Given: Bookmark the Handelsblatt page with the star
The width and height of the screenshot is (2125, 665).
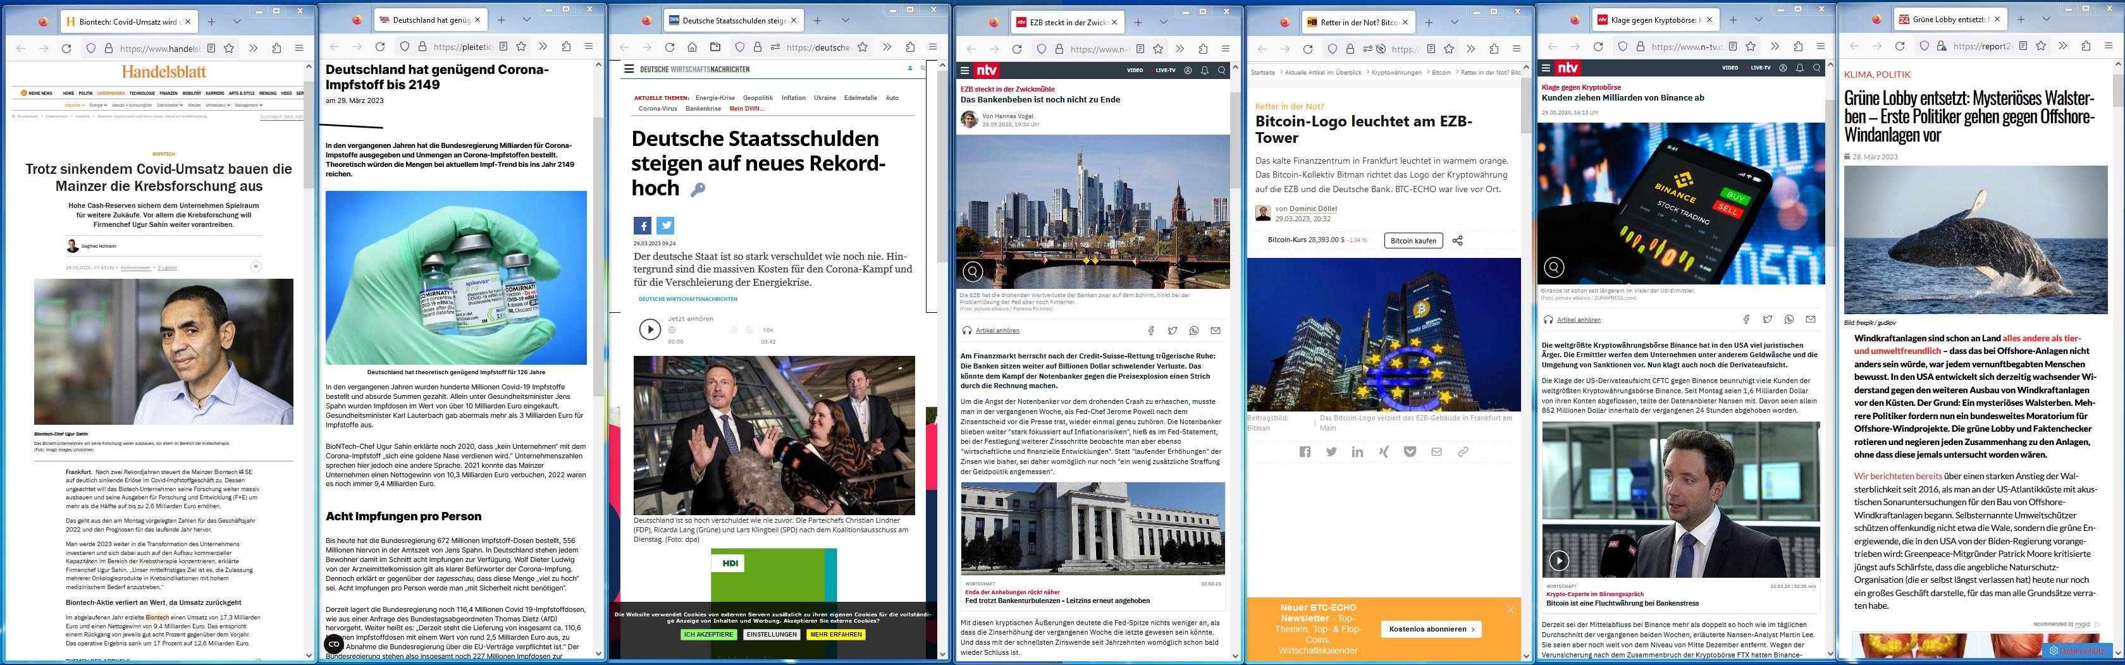Looking at the screenshot, I should tap(230, 49).
